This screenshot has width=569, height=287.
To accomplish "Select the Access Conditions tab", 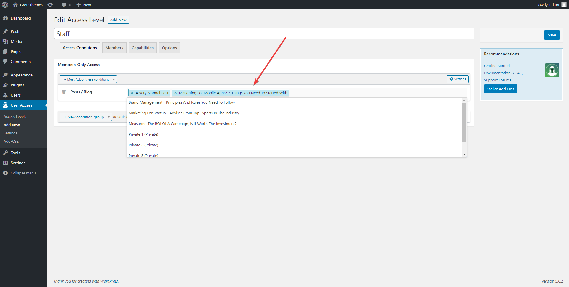I will tap(80, 48).
